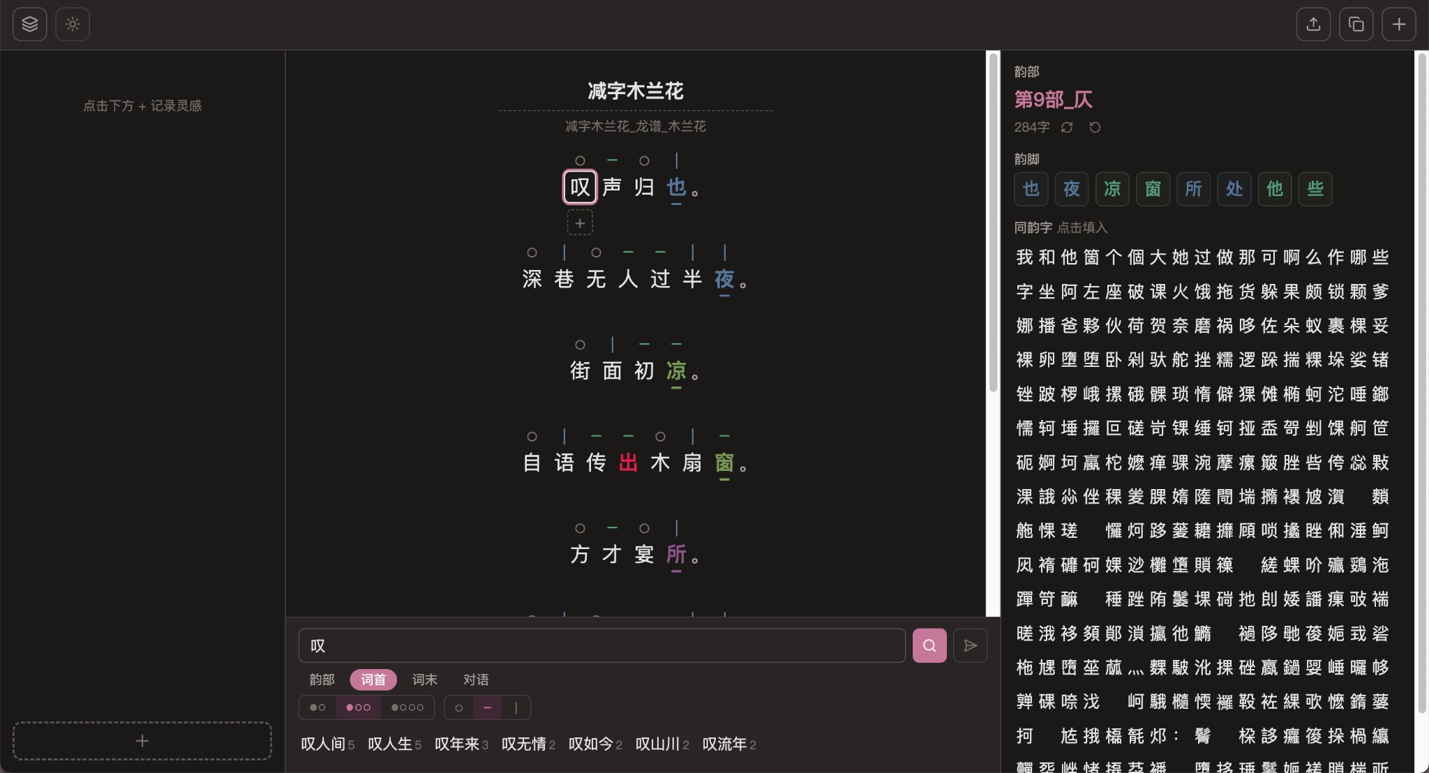The width and height of the screenshot is (1429, 773).
Task: Switch tone filter to level tone 一
Action: [x=486, y=707]
